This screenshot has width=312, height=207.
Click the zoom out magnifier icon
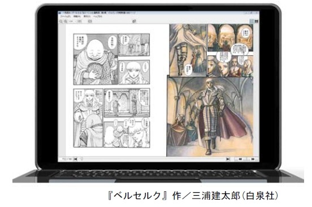(61, 21)
